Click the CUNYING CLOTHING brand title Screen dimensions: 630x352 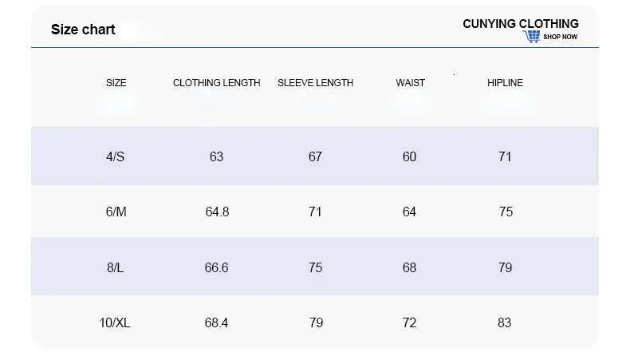click(x=521, y=24)
